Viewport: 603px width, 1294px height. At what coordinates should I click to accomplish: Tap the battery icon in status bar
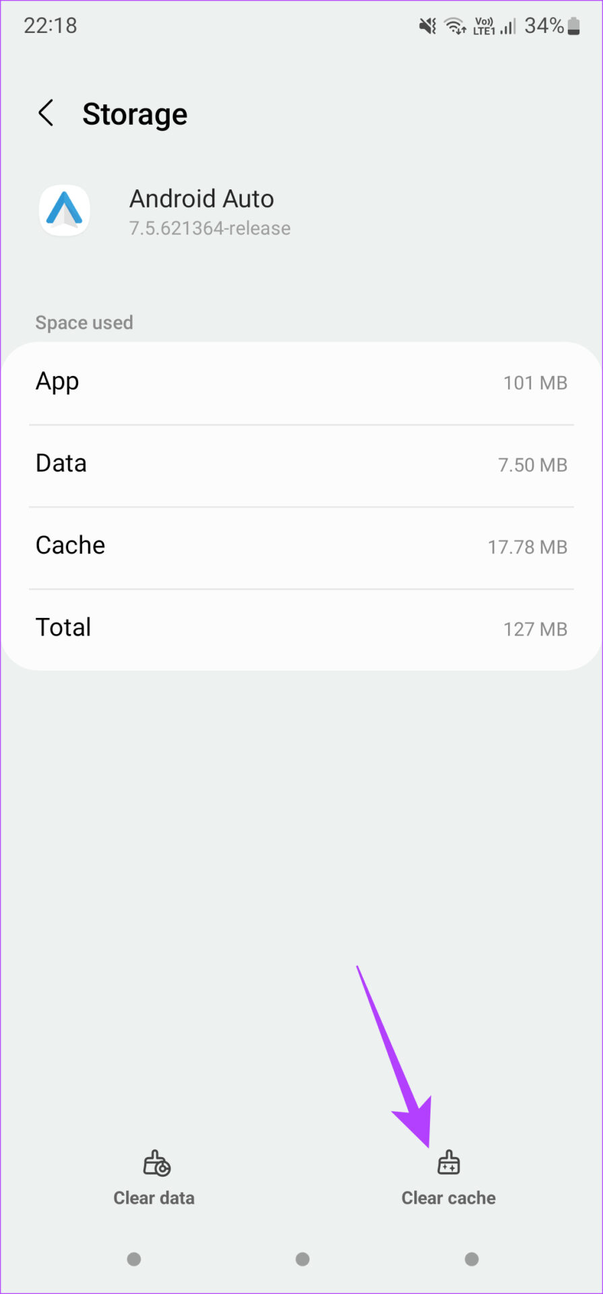(x=574, y=26)
